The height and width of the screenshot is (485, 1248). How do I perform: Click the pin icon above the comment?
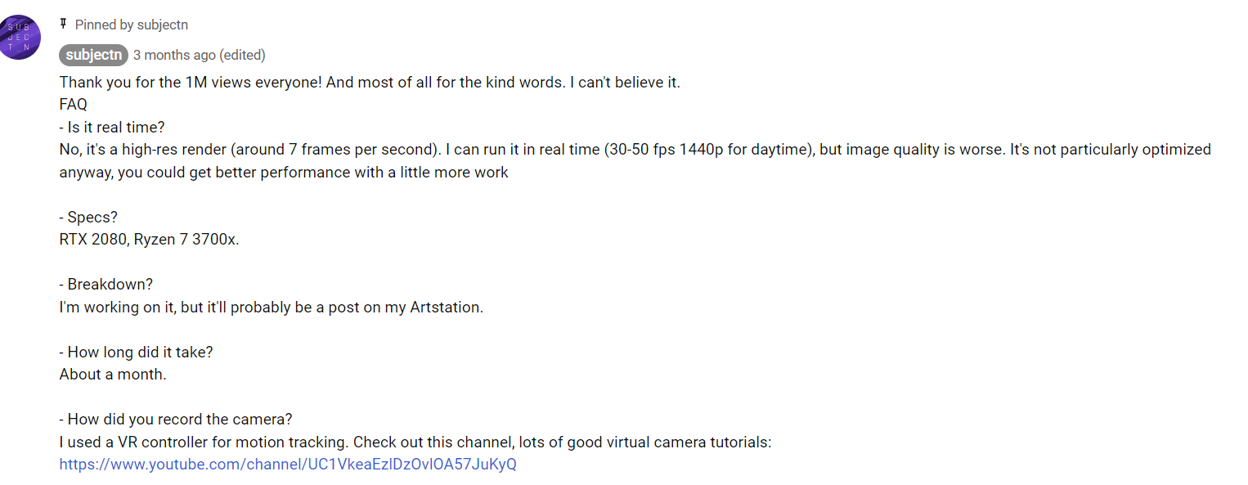63,24
